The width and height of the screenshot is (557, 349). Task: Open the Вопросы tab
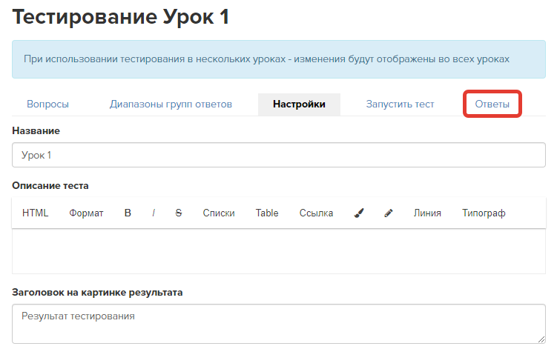[47, 104]
